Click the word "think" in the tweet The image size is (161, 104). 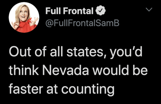[24, 70]
